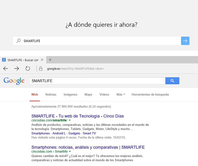Click the Google search box containing SMARTLIFE
Viewport: 198px width, 166px height.
tap(97, 81)
